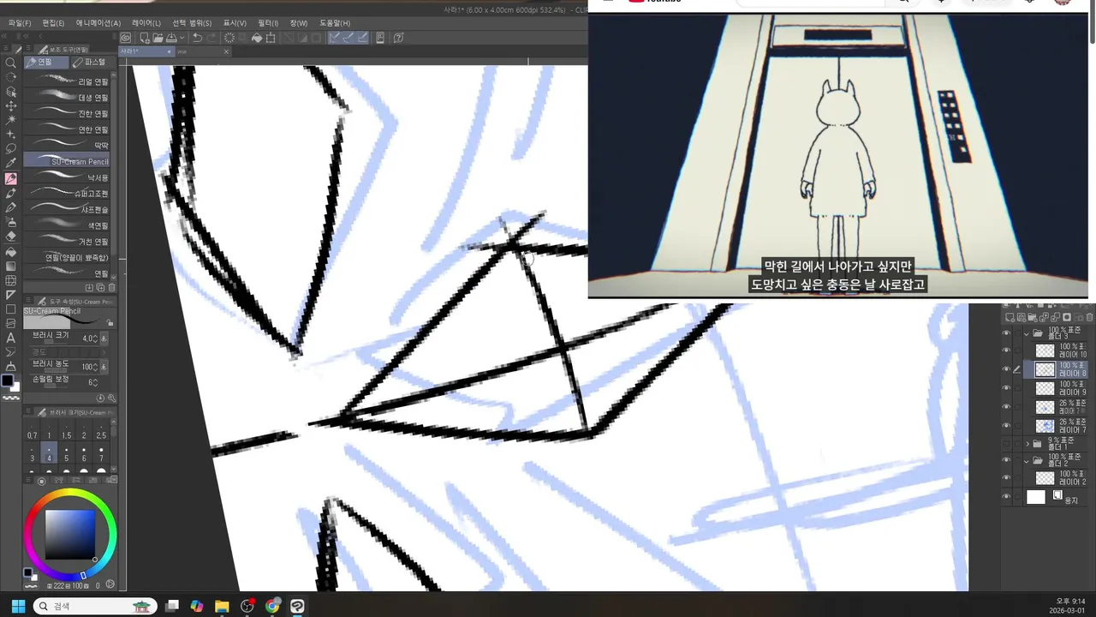Delete the layer with the trash icon
This screenshot has height=617, width=1096.
(1089, 317)
